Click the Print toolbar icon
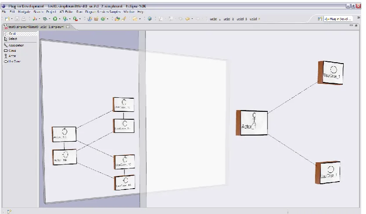This screenshot has height=214, width=366. click(x=24, y=19)
